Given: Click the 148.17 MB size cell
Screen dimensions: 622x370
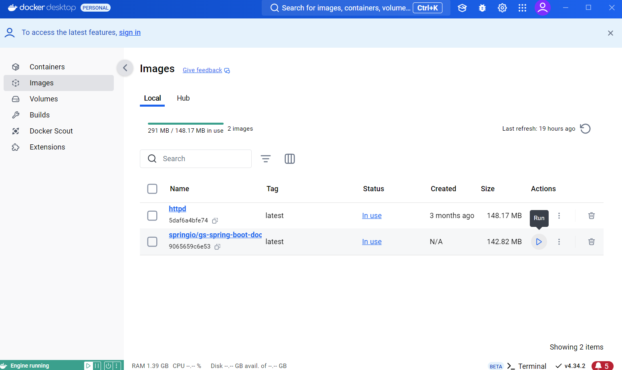Looking at the screenshot, I should click(x=504, y=216).
